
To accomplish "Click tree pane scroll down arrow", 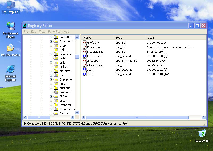I will (x=77, y=113).
